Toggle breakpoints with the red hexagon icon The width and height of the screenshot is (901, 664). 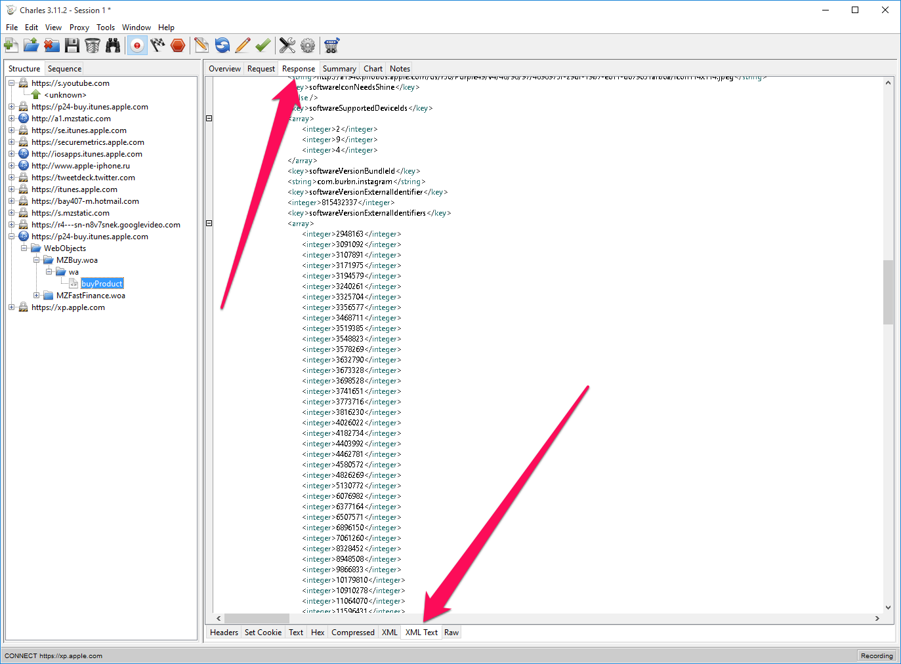click(x=178, y=45)
